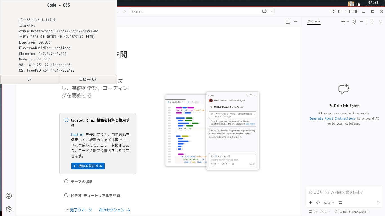The width and height of the screenshot is (385, 216).
Task: Click the バージョン: 1.113.0 text line
Action: pos(37,20)
